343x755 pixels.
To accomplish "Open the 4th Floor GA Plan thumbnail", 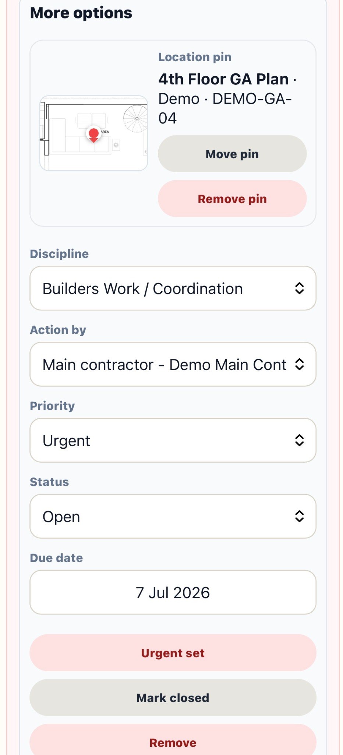I will tap(94, 133).
